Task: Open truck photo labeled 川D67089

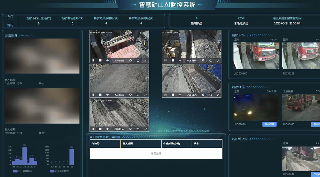Action: click(x=301, y=159)
